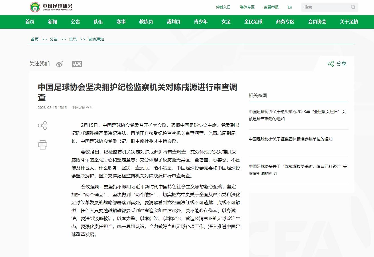Click the Chinese Football Association logo
The width and height of the screenshot is (374, 257).
51,7
